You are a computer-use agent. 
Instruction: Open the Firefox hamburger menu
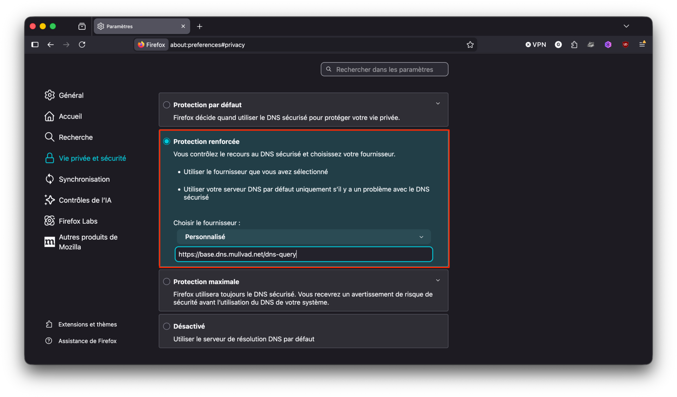642,44
